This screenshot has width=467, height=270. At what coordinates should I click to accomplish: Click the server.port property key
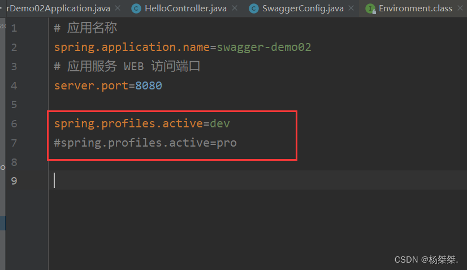coord(91,85)
